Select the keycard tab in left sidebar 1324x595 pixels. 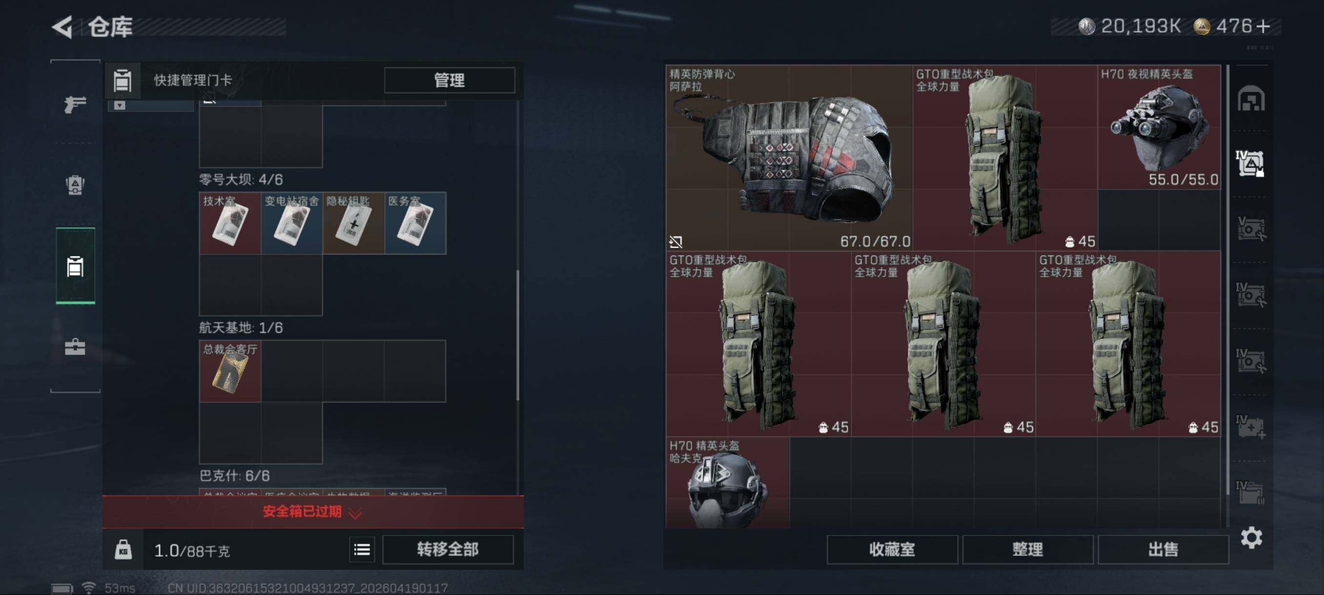(75, 266)
